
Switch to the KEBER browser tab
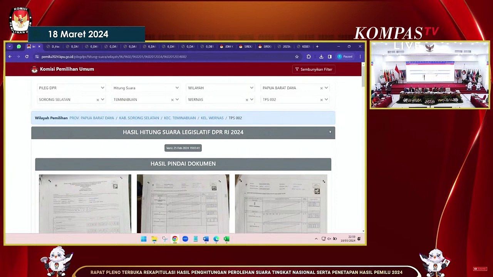click(x=304, y=47)
